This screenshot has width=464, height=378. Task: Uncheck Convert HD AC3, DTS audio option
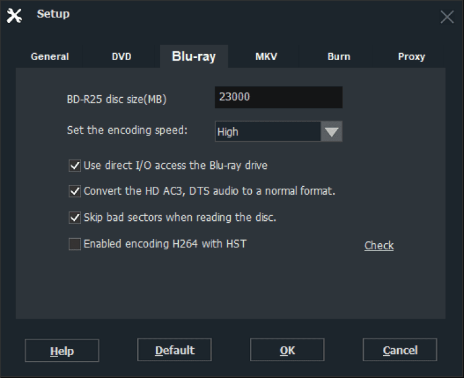coord(75,191)
